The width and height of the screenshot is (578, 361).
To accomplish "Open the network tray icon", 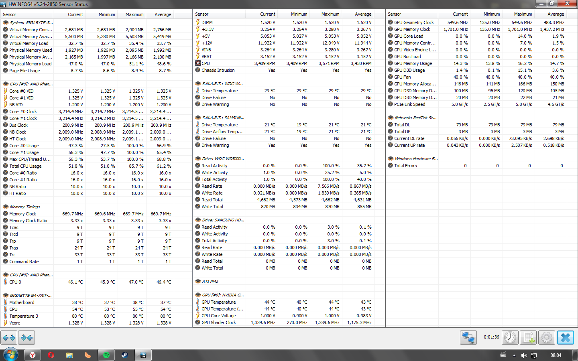I will coord(534,355).
